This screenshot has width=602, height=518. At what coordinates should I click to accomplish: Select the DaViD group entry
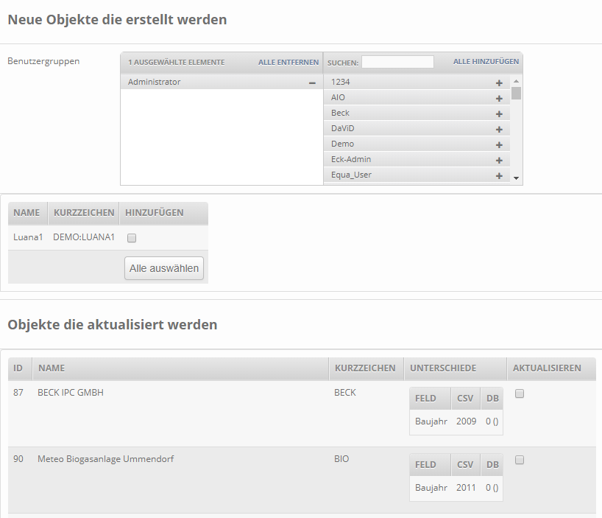pos(417,128)
